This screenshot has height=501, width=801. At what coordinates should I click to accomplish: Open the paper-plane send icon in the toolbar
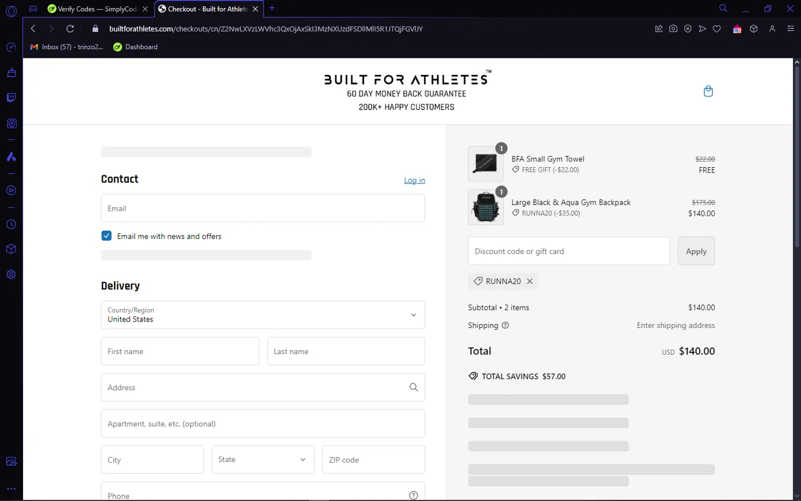click(702, 29)
